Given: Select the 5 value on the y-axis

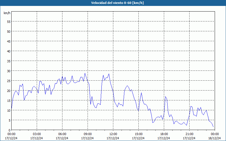Looking at the screenshot, I should [10, 120].
